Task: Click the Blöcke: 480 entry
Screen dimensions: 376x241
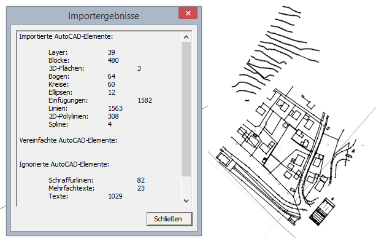Action: click(83, 60)
